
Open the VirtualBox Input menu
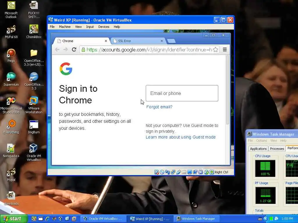coord(90,27)
